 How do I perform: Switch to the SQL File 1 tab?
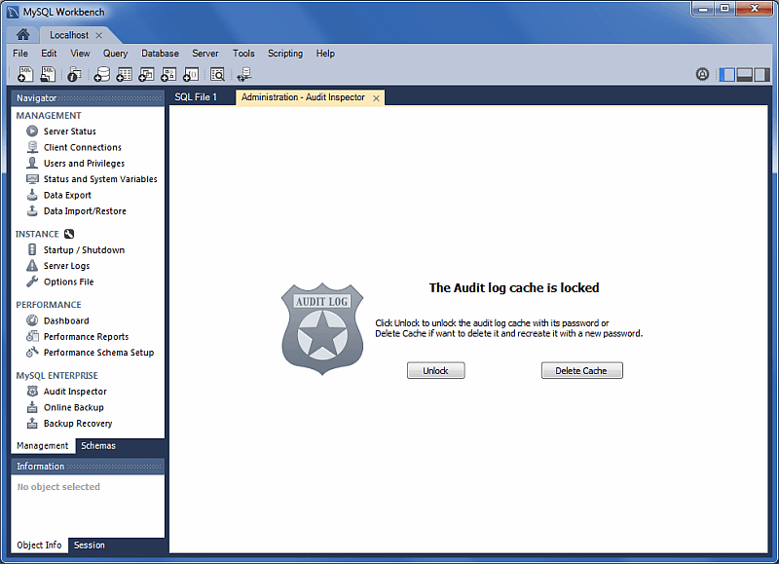coord(196,97)
